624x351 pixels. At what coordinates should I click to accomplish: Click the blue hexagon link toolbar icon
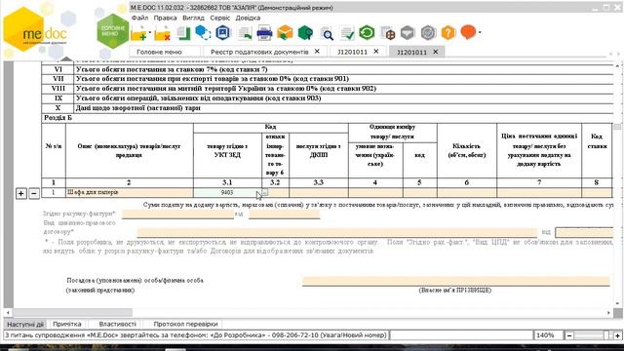pyautogui.click(x=203, y=32)
